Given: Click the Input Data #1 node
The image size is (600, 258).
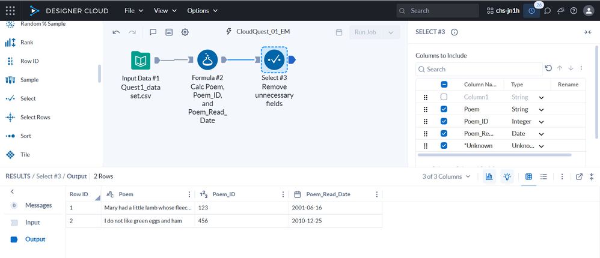Looking at the screenshot, I should [x=141, y=60].
